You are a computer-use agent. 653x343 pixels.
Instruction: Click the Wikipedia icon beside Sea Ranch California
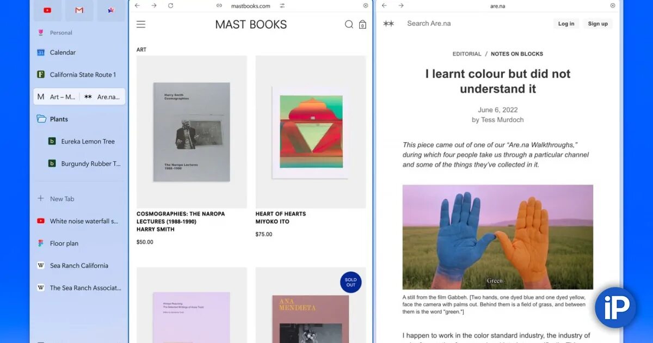(40, 266)
